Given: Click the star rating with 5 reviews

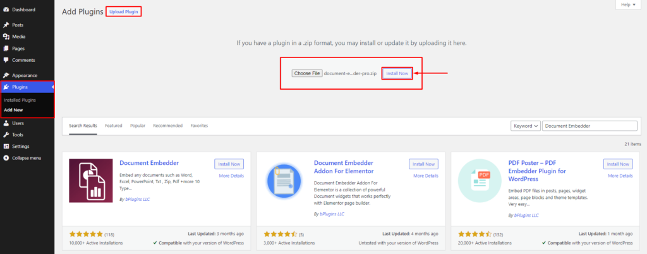Looking at the screenshot, I should tap(280, 234).
